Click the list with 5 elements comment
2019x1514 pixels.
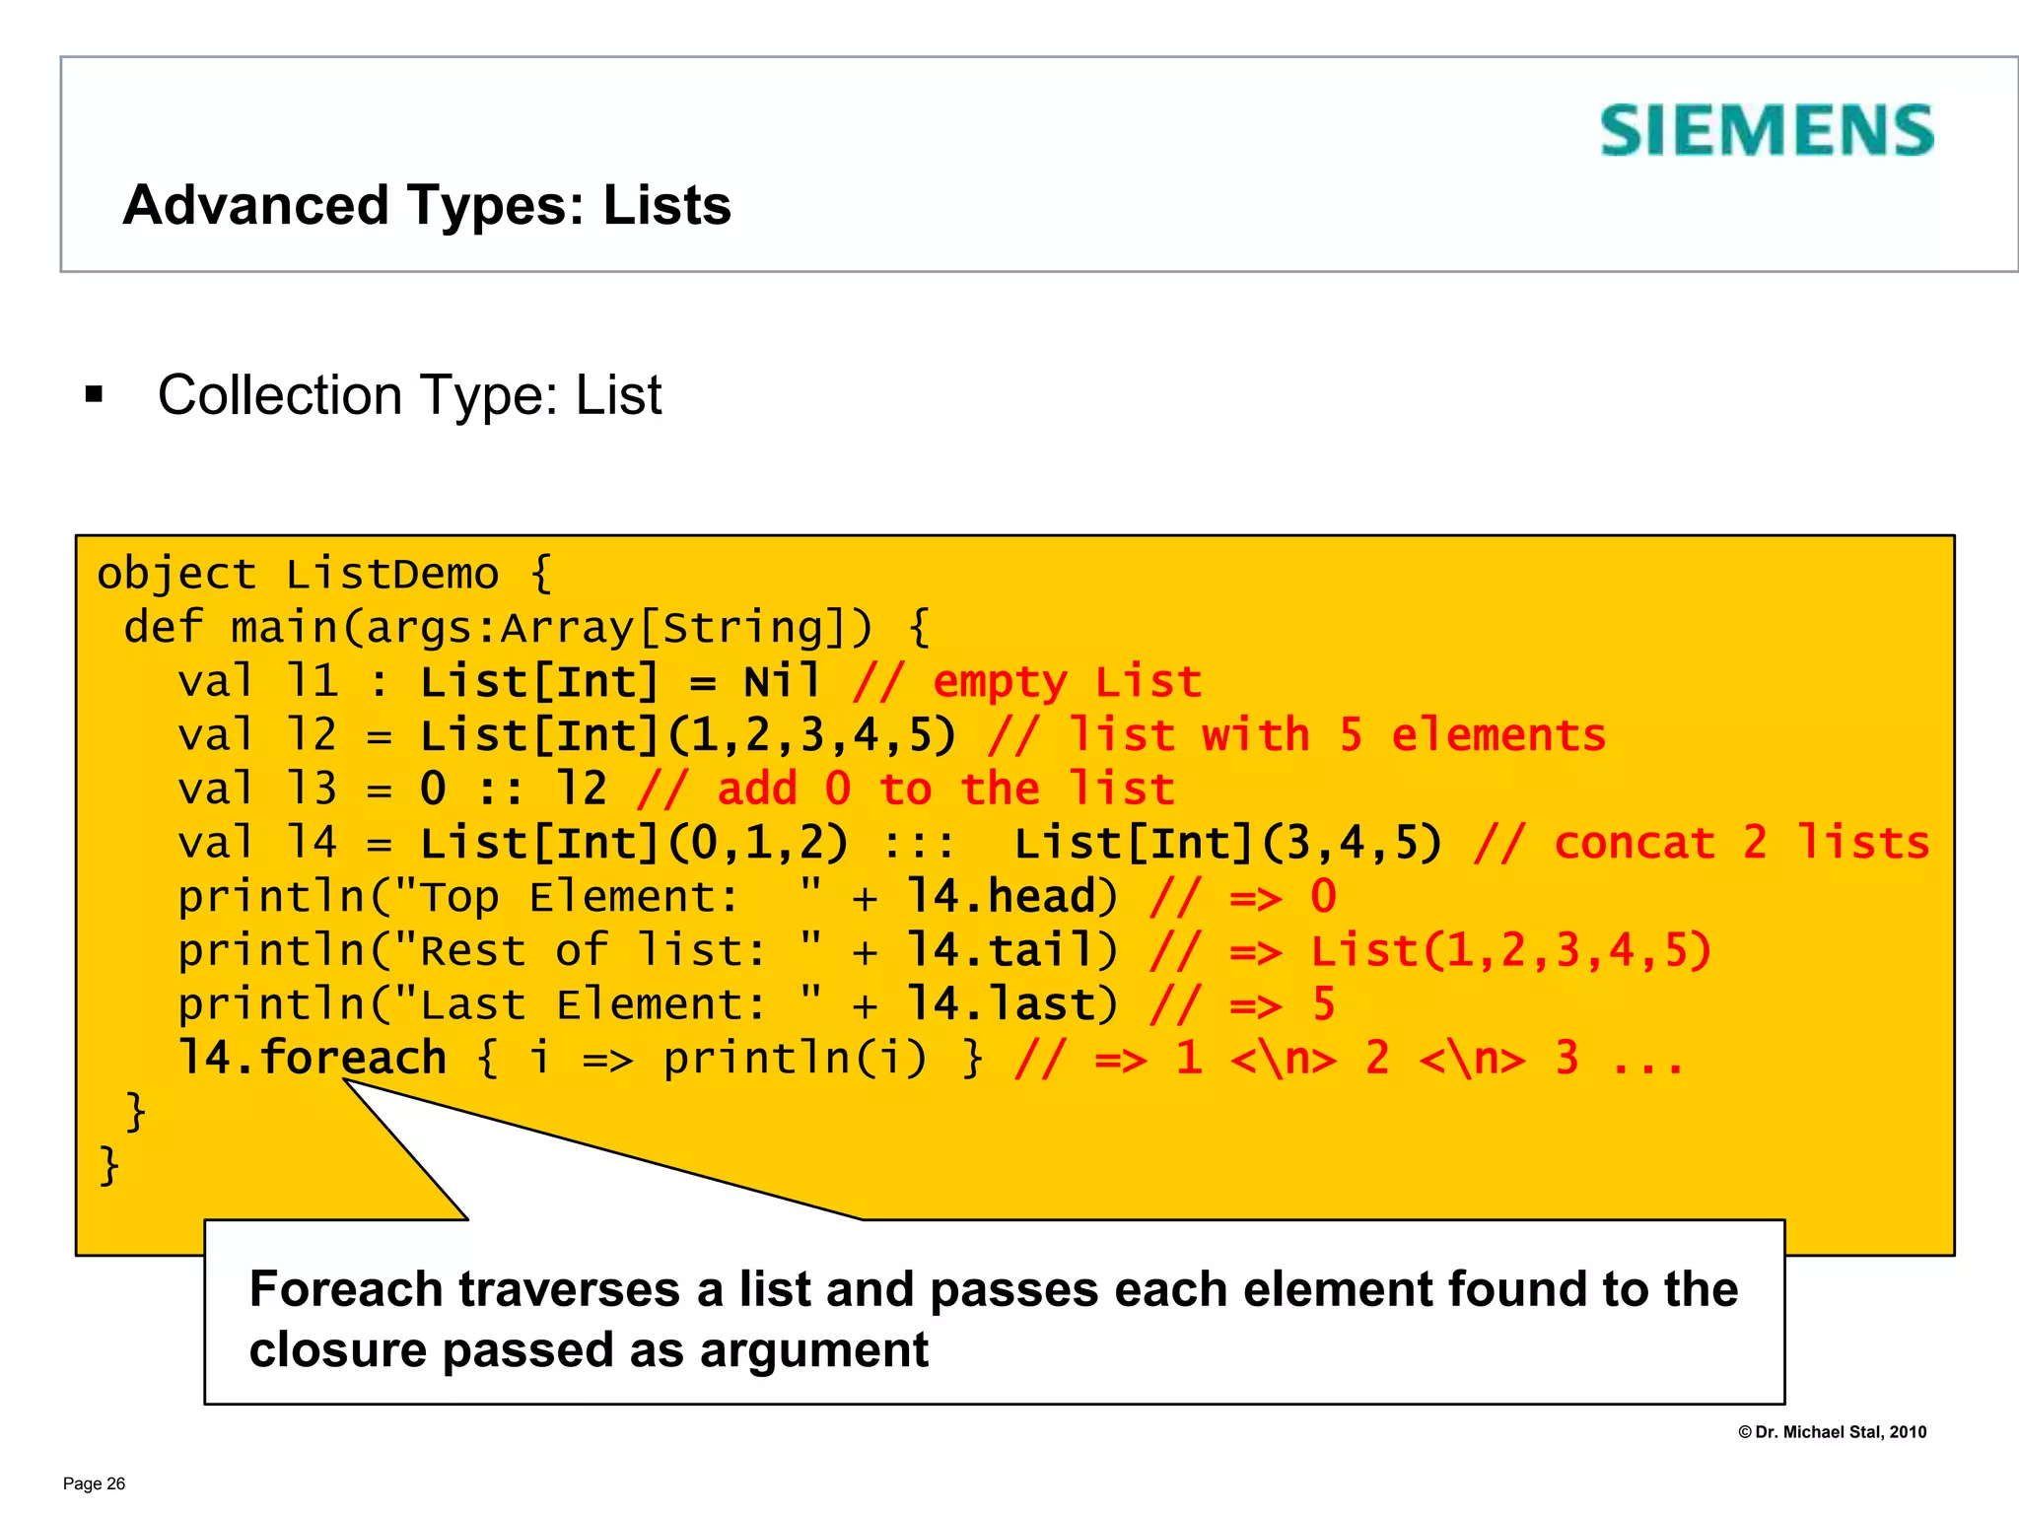coord(1296,735)
